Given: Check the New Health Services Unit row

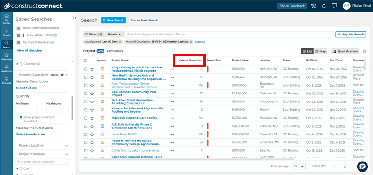Looking at the screenshot, I should click(86, 77).
